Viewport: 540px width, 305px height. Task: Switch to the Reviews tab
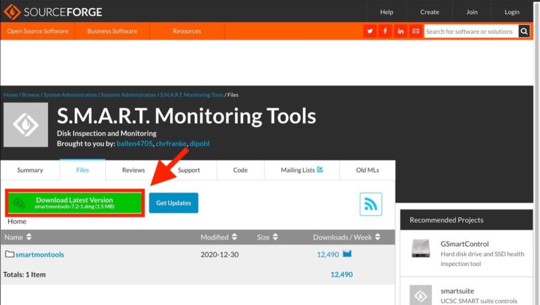pos(133,170)
